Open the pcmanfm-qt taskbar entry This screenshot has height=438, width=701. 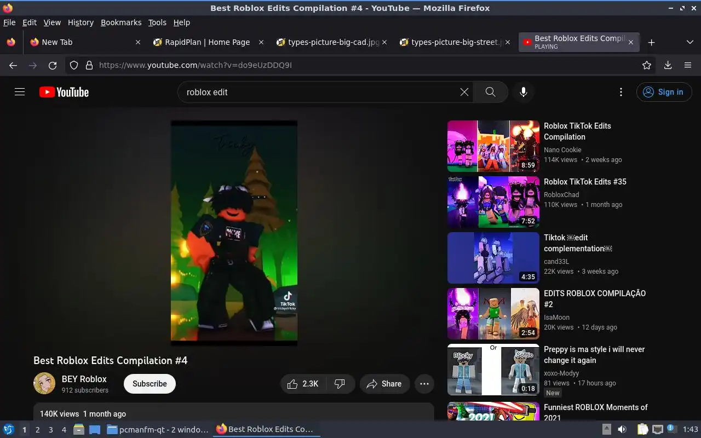[x=158, y=430]
